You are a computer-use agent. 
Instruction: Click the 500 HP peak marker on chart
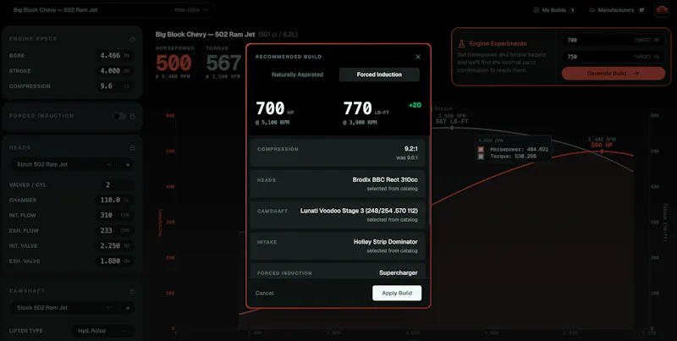(x=602, y=151)
